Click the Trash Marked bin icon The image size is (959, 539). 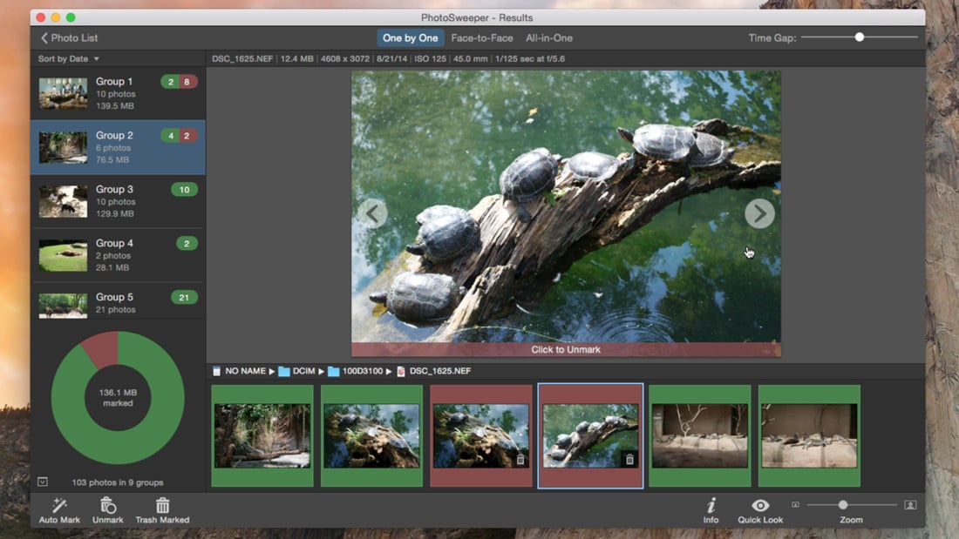[162, 505]
